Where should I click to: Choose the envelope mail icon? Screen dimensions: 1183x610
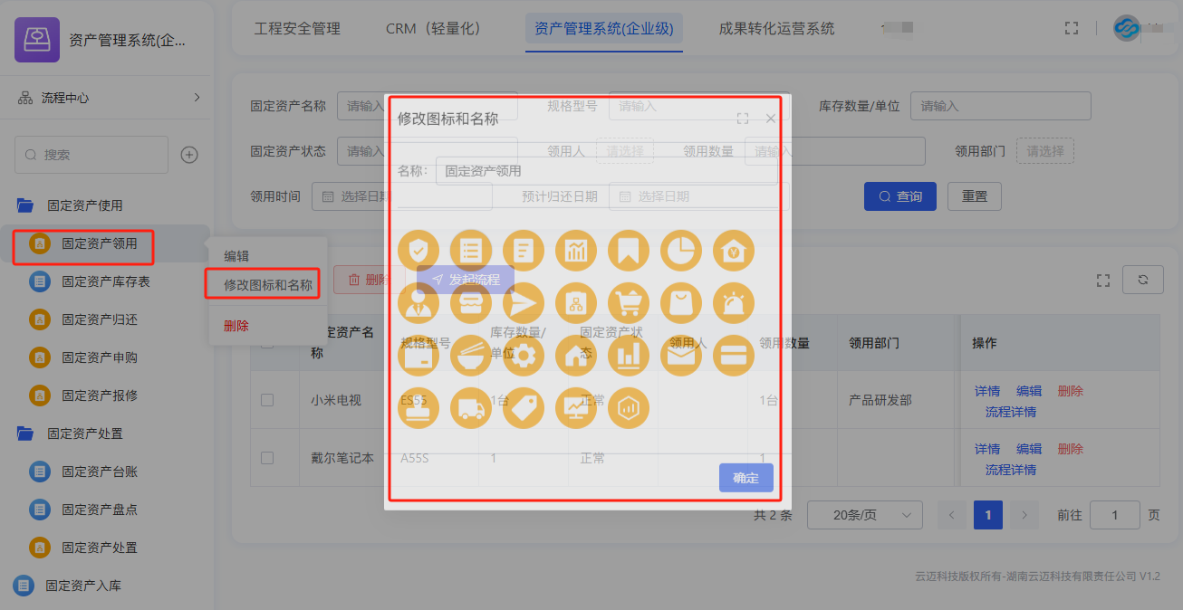pyautogui.click(x=680, y=355)
